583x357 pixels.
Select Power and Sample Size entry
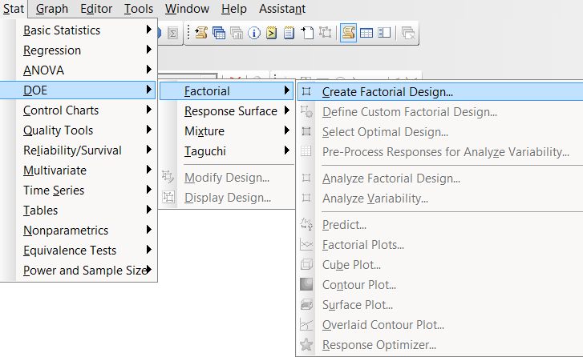pos(79,271)
